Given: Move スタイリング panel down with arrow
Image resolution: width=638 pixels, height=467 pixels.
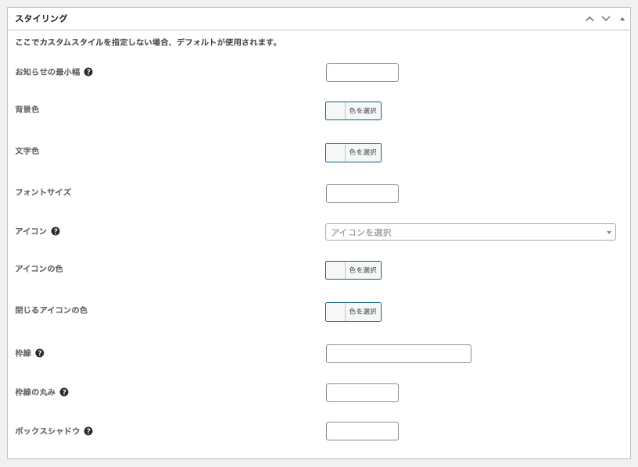Looking at the screenshot, I should click(x=605, y=19).
